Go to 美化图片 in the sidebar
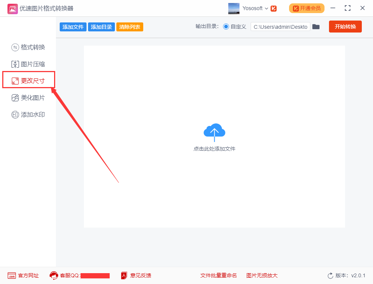Screen dimensions: 373x284 coord(28,98)
